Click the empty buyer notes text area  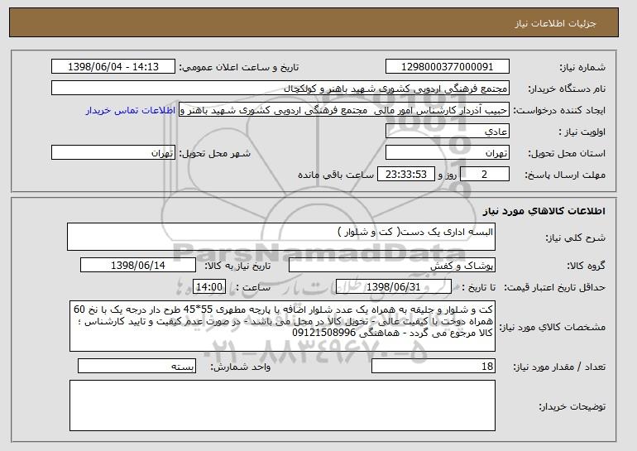(x=282, y=405)
